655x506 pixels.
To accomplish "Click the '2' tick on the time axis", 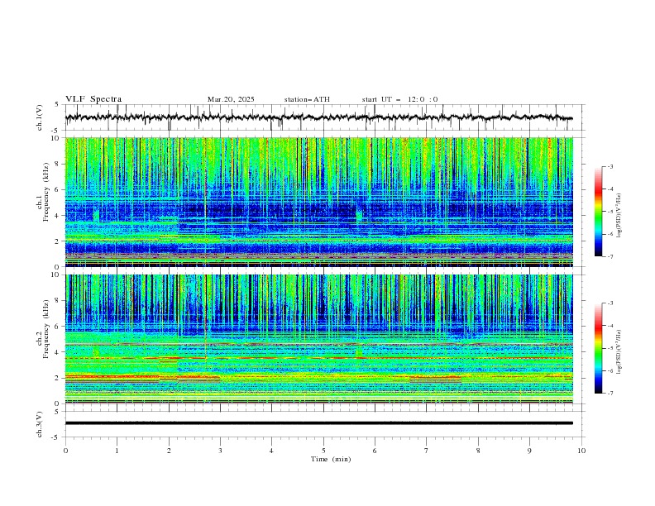I will point(169,451).
